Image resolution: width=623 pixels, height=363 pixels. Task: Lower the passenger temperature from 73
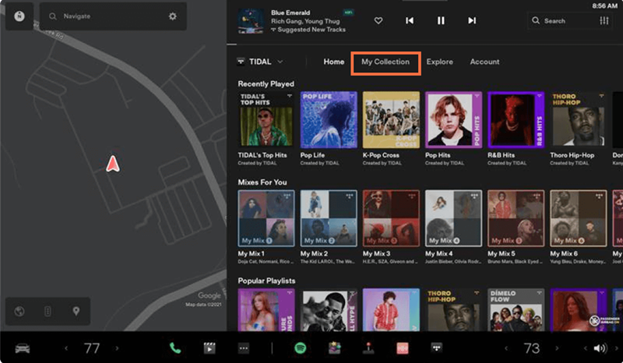tap(506, 348)
